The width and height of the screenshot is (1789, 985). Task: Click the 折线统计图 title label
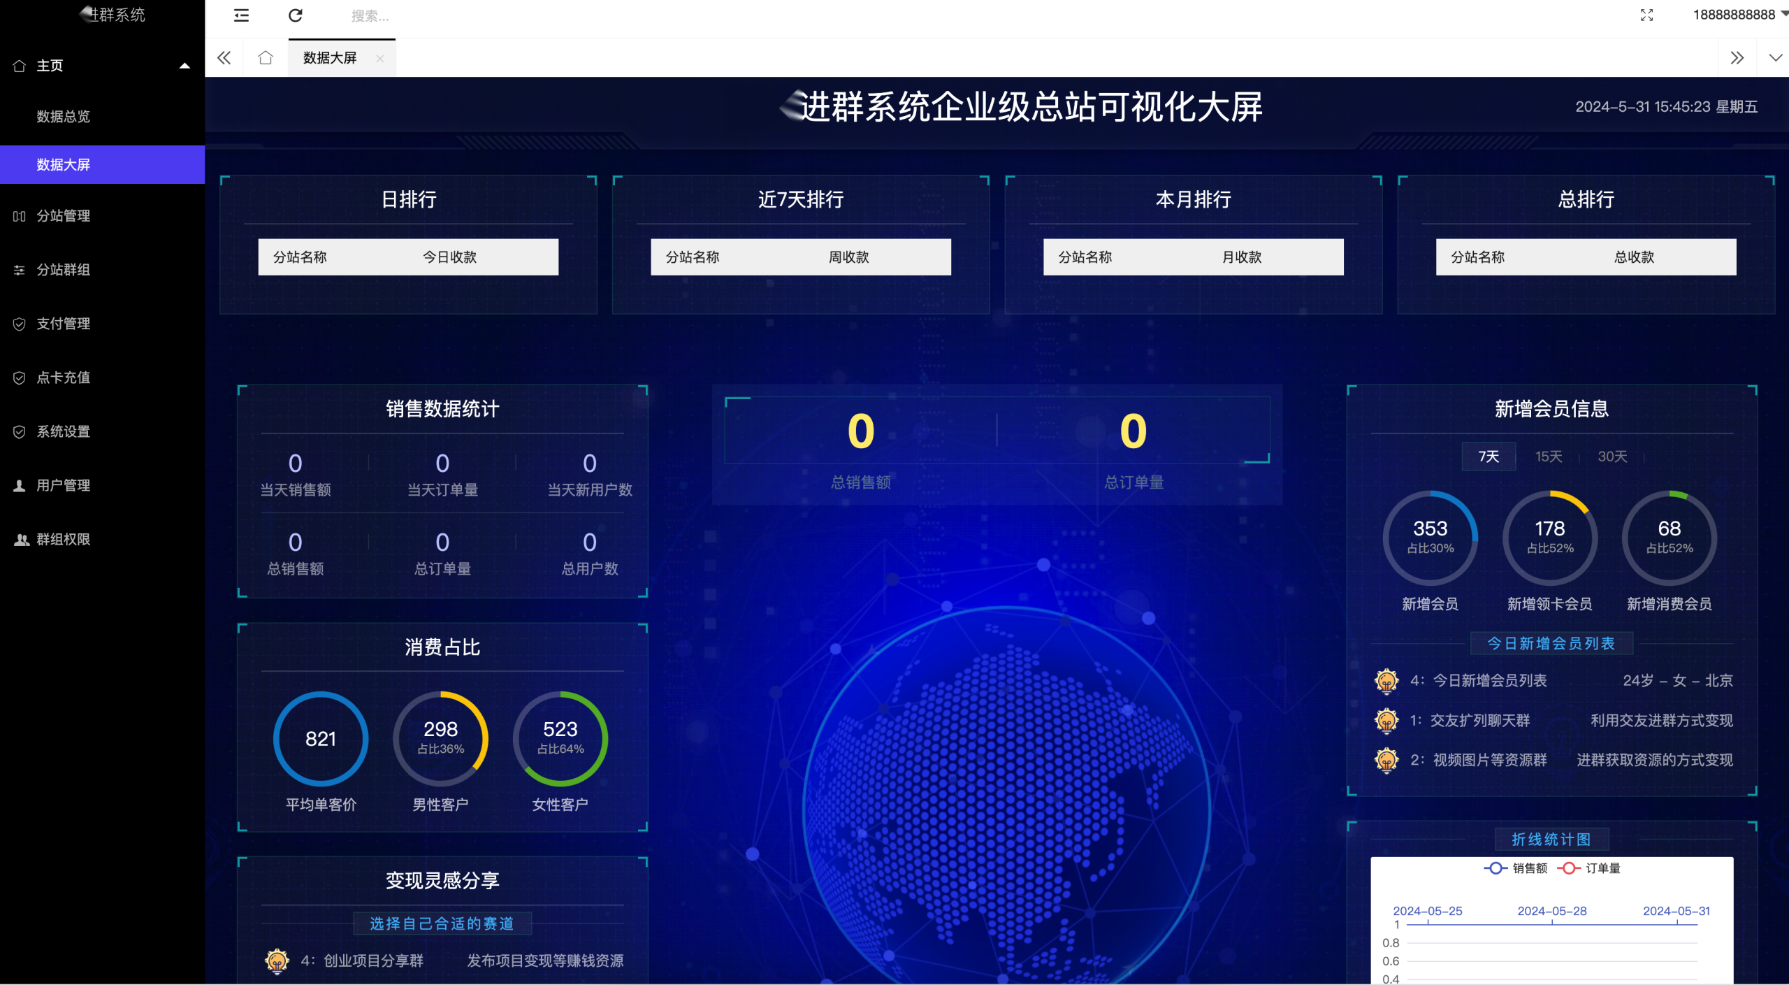click(1551, 839)
